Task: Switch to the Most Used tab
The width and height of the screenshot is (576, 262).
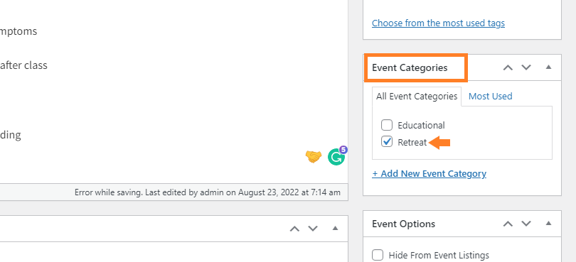Action: tap(491, 96)
